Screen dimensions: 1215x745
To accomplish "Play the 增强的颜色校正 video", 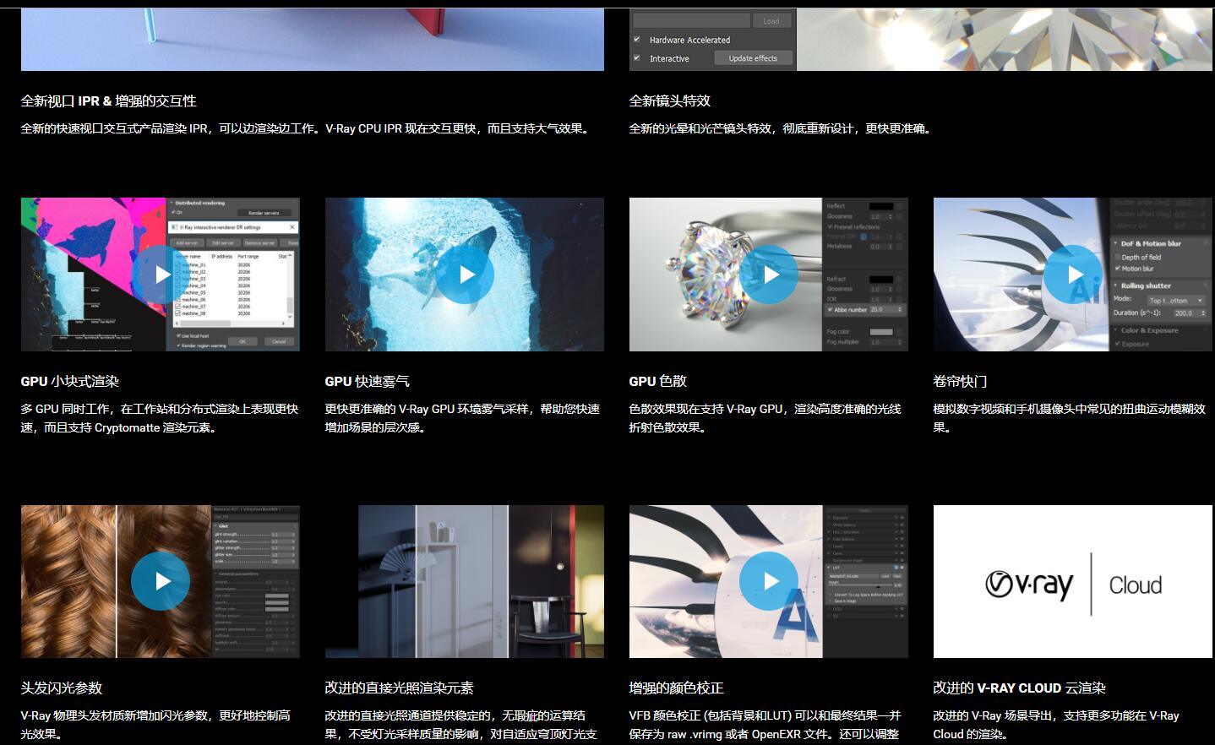I will tap(769, 581).
